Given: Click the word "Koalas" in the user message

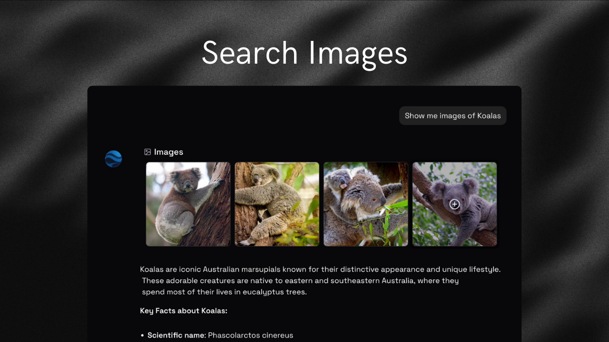Looking at the screenshot, I should [489, 116].
